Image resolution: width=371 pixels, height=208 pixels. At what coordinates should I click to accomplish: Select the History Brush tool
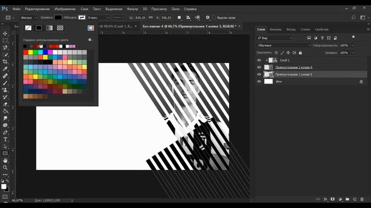[x=5, y=97]
